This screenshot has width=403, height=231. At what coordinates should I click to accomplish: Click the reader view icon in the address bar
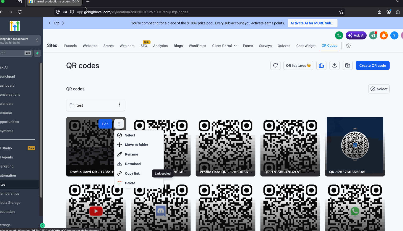pyautogui.click(x=72, y=12)
